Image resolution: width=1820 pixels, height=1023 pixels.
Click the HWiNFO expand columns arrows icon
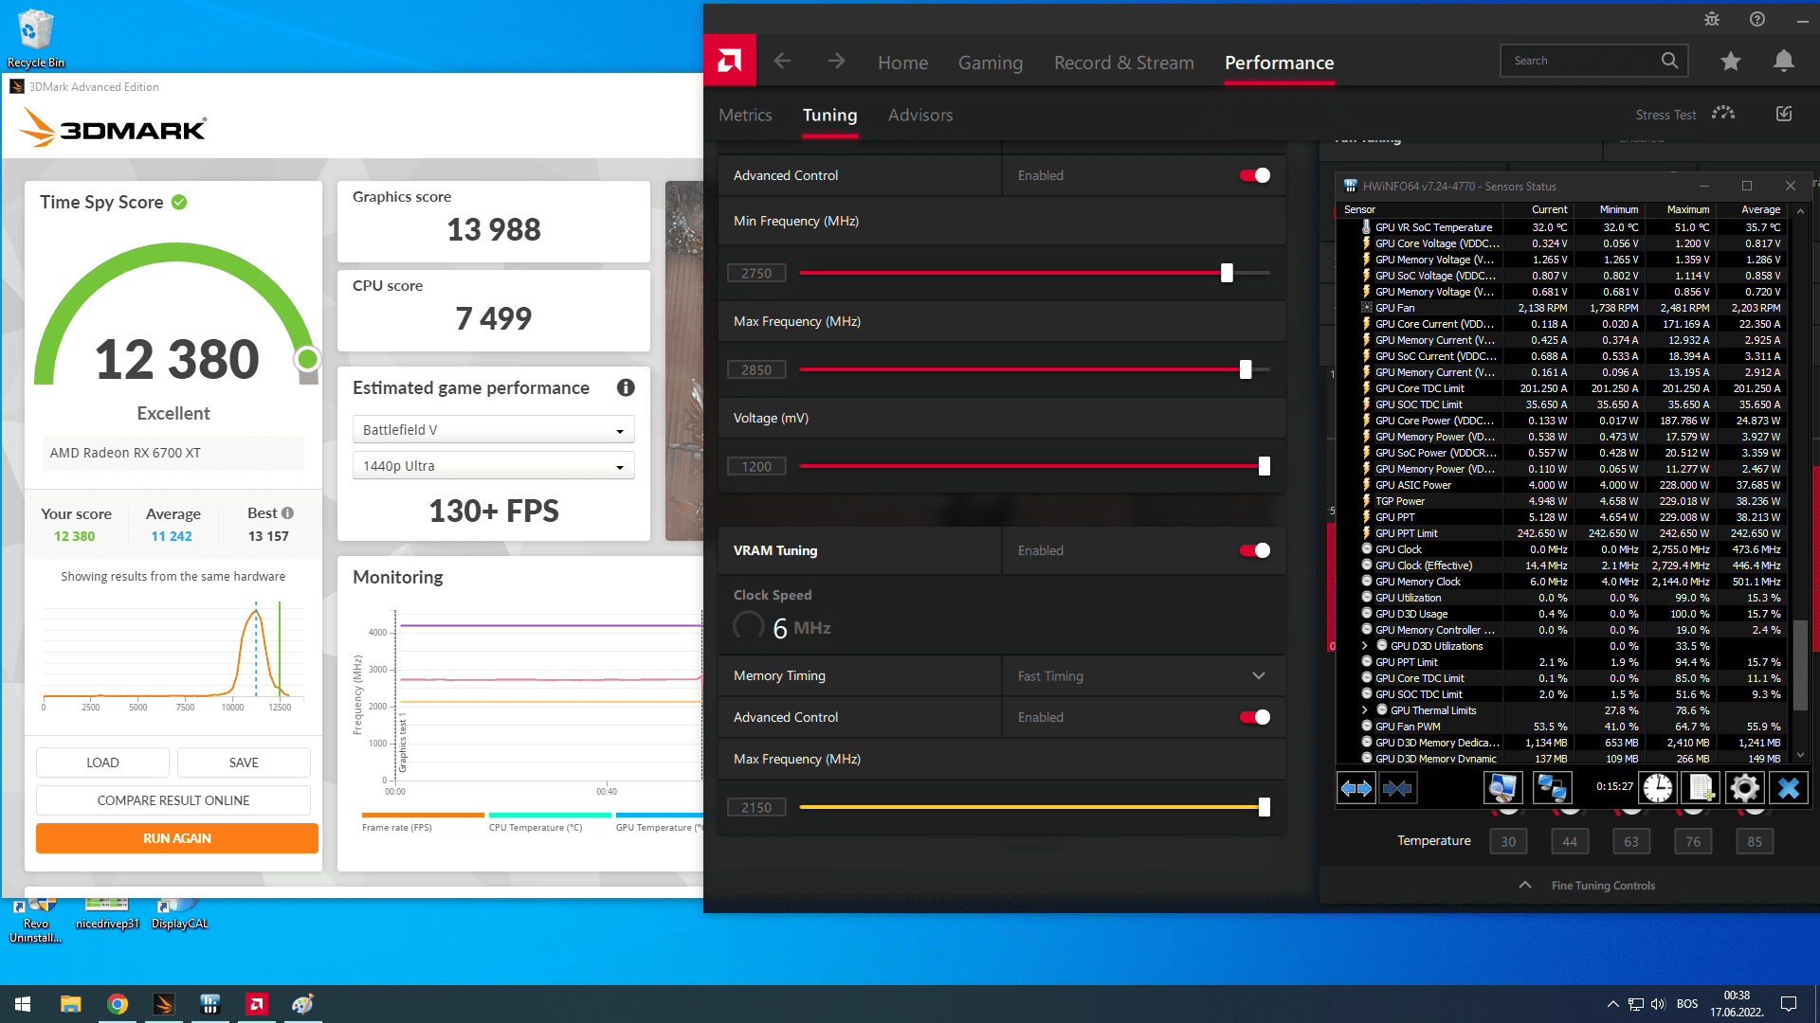coord(1356,788)
